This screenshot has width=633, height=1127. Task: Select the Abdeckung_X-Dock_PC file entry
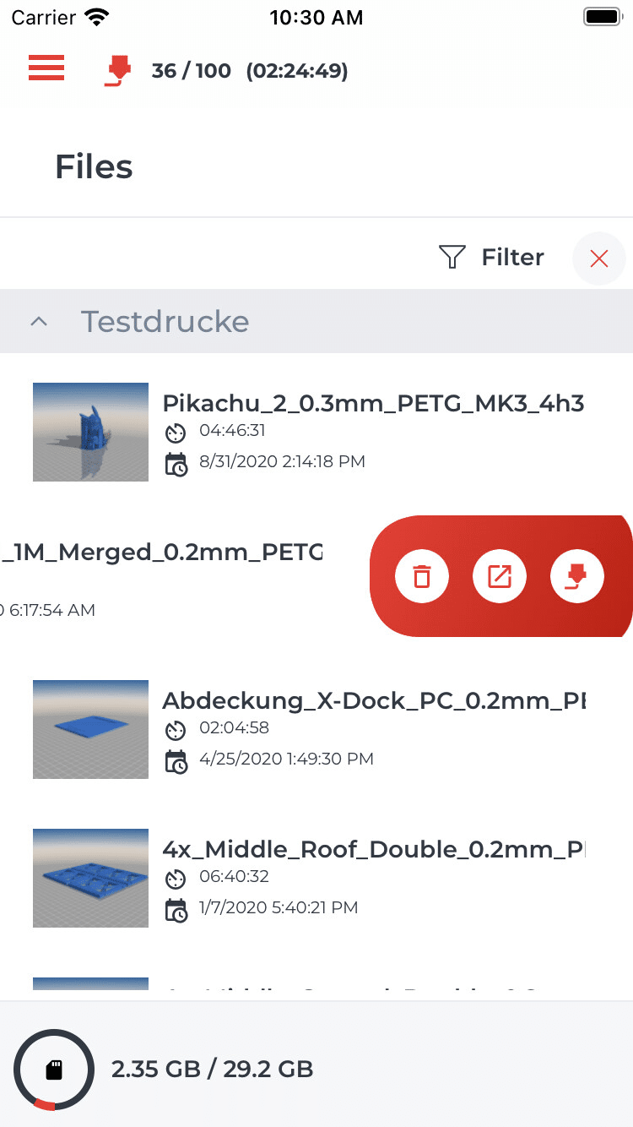coord(373,700)
